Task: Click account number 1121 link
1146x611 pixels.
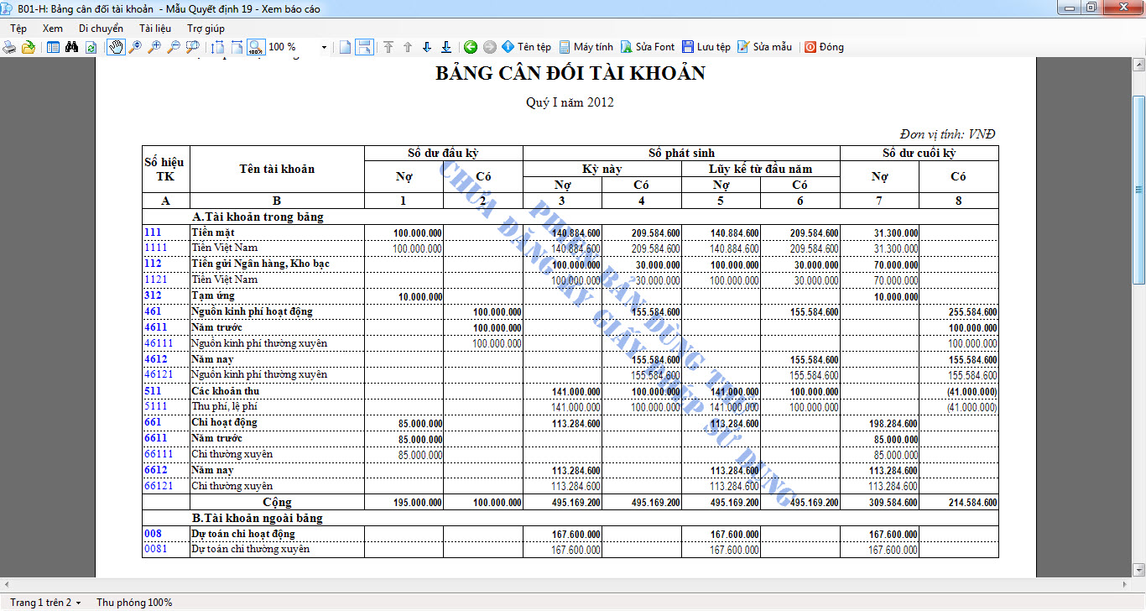Action: pos(155,279)
